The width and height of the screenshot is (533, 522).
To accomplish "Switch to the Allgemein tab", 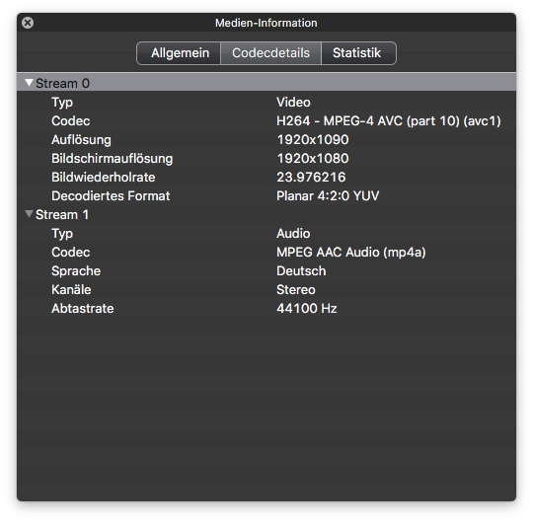I will pos(179,53).
